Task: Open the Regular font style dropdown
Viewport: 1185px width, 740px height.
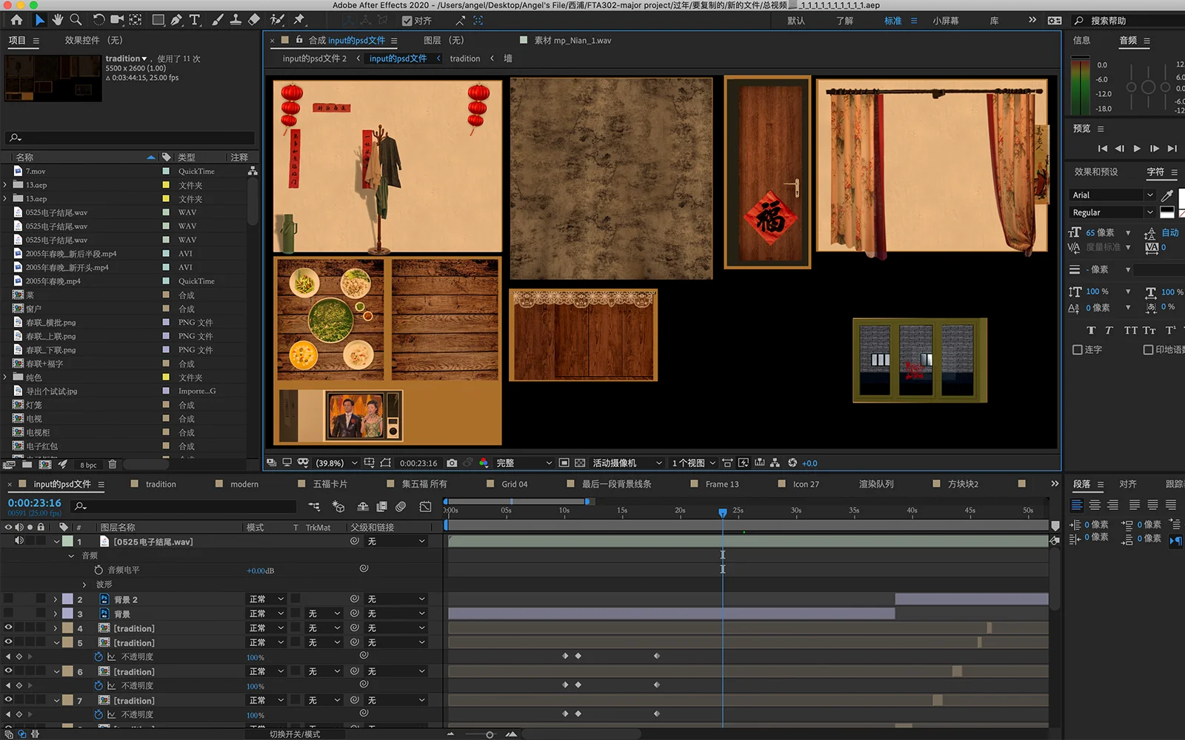Action: pyautogui.click(x=1112, y=212)
